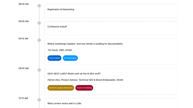This screenshot has width=193, height=108.
Task: Select the Future of marketing tag
Action: point(84,88)
